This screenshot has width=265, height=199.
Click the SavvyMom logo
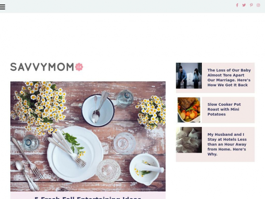tap(47, 67)
